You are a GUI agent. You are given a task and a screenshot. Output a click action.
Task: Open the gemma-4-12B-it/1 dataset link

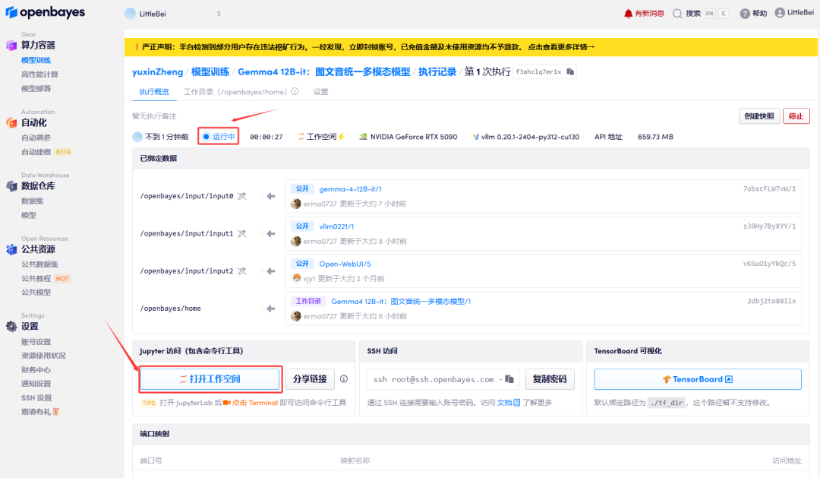tap(350, 189)
